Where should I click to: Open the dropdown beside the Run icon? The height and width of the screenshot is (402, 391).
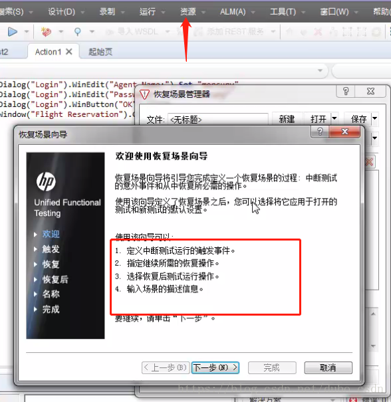pyautogui.click(x=27, y=32)
